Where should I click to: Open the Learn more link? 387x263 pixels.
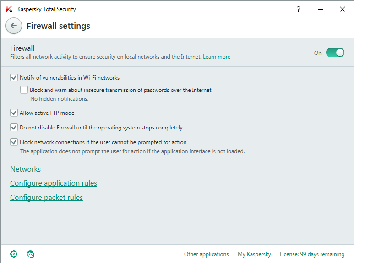(x=217, y=57)
